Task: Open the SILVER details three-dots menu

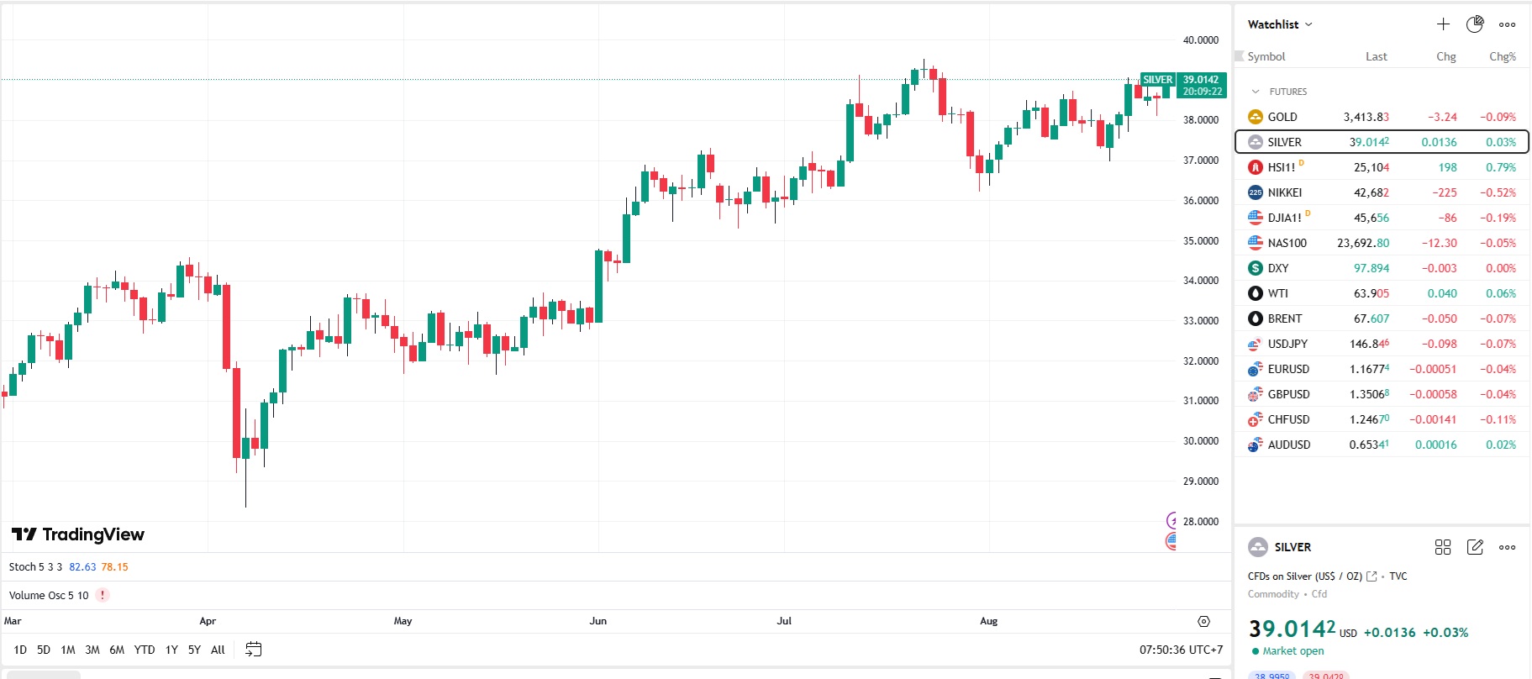Action: 1508,547
